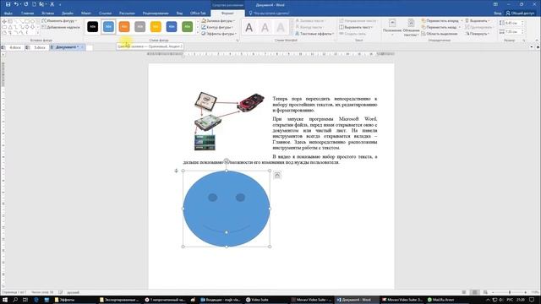Open layout options next to the shape
Viewport: 541px width, 304px height.
tap(277, 176)
